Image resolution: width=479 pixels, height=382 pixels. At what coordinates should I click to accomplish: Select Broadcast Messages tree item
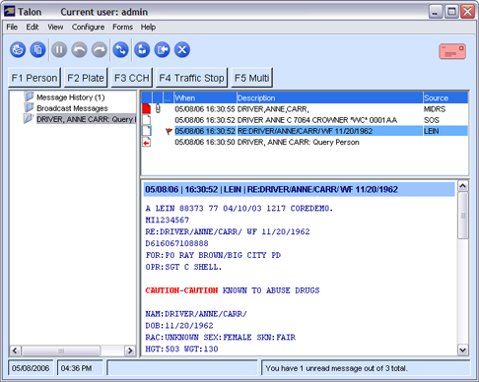pos(72,108)
